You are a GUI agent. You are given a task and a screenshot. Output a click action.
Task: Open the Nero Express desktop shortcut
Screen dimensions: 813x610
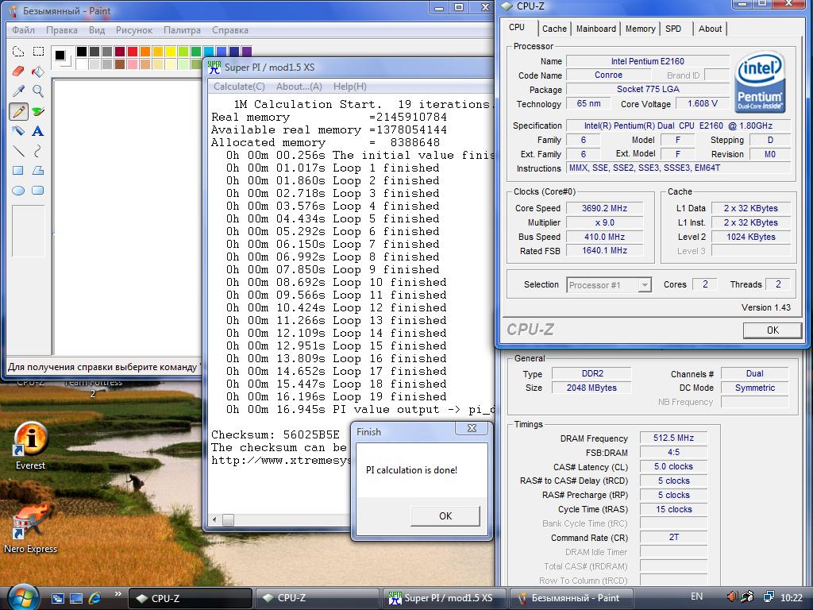coord(30,528)
